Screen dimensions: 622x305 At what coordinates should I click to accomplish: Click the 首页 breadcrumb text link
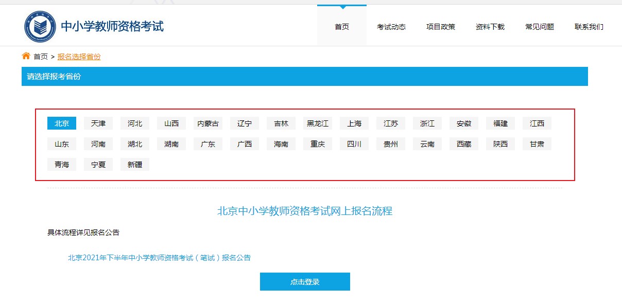(x=41, y=57)
